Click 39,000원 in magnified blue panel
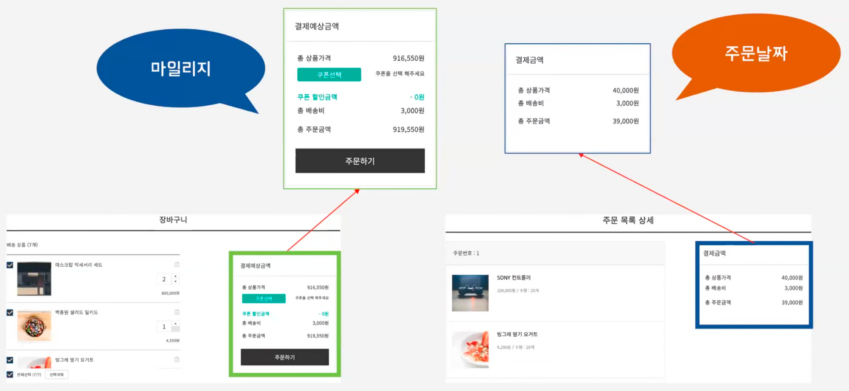Image resolution: width=849 pixels, height=391 pixels. tap(625, 121)
